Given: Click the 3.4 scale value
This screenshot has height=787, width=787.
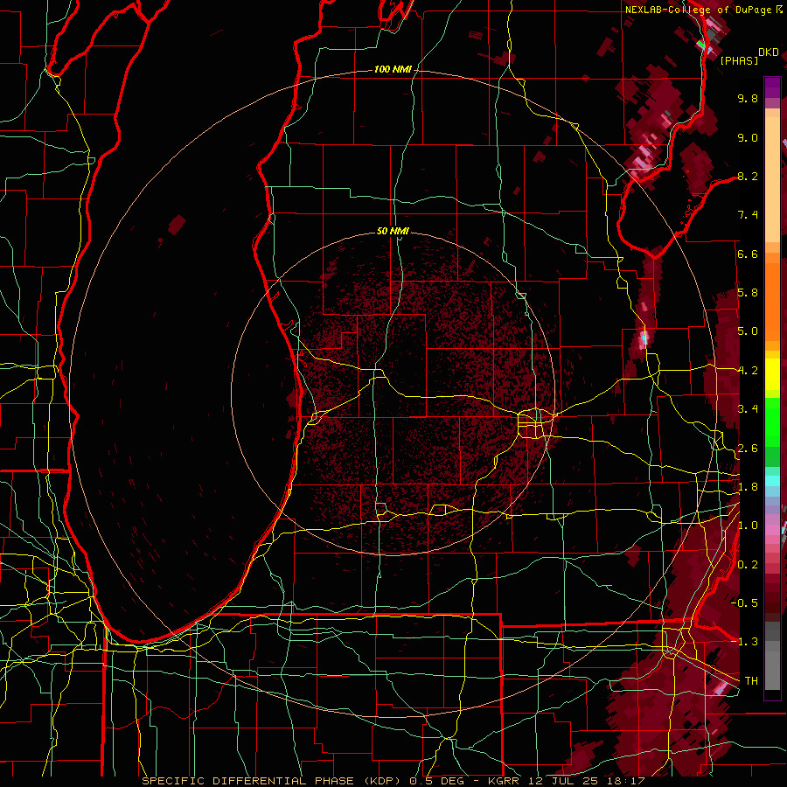Looking at the screenshot, I should point(748,409).
